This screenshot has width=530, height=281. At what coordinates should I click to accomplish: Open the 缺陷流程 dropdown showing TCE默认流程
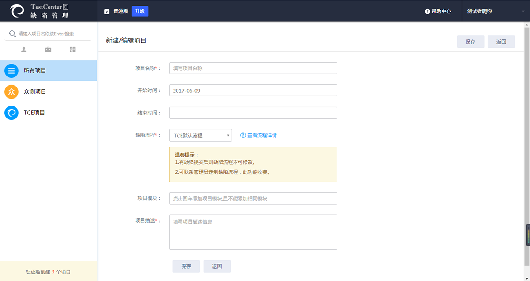[201, 136]
